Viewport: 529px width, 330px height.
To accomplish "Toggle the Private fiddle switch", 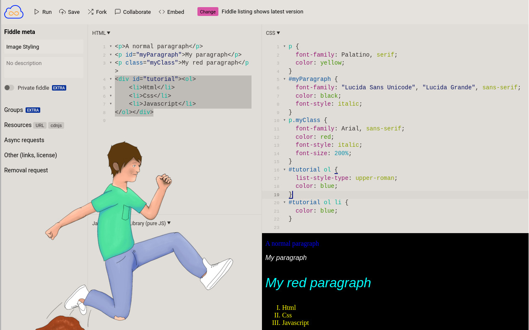I will 9,88.
